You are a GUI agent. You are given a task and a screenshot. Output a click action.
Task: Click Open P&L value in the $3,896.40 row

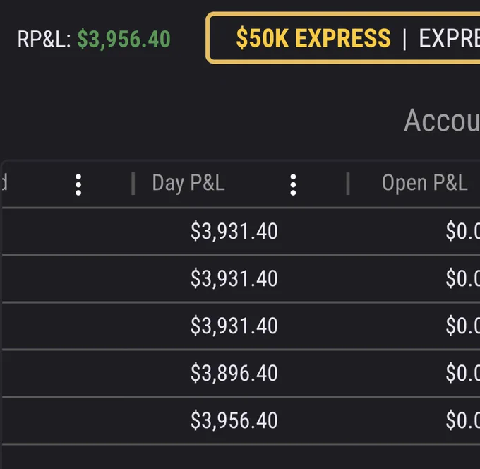pos(463,374)
